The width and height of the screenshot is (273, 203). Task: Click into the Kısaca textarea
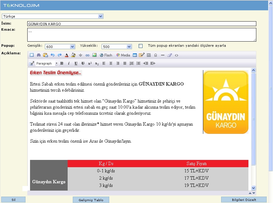142,35
